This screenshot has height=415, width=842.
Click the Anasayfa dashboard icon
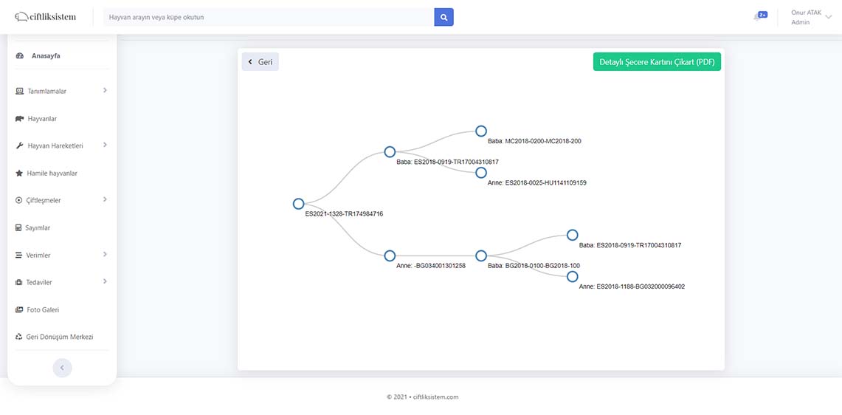[x=20, y=56]
